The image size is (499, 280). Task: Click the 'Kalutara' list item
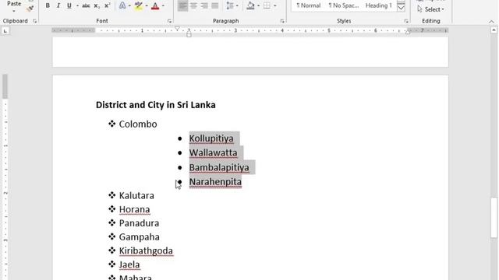tap(136, 195)
